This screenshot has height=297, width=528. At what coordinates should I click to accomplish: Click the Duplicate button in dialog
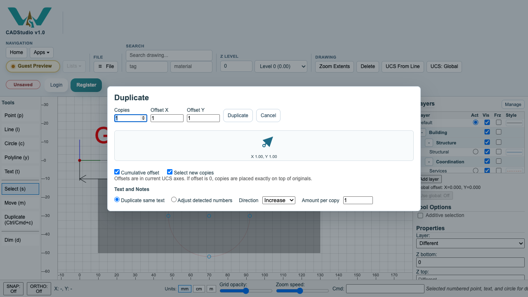(x=238, y=115)
